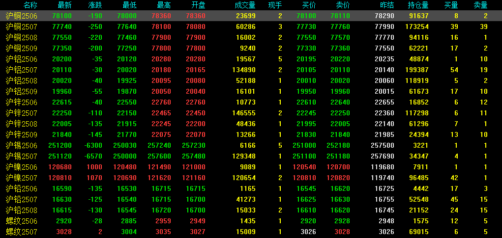Click the 成交量 column header

coord(245,5)
